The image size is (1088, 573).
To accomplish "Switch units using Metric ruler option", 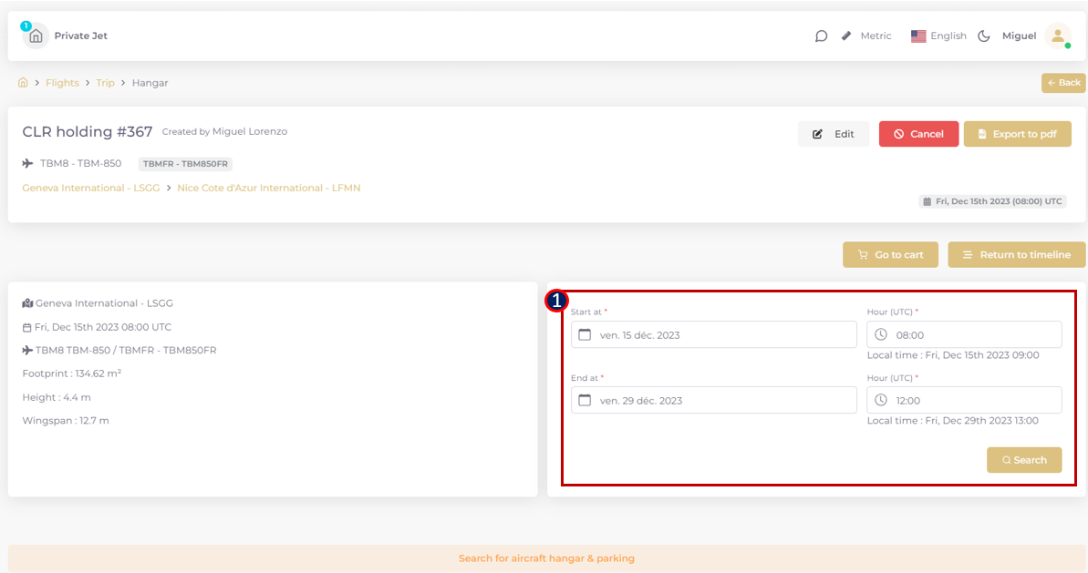I will [866, 36].
